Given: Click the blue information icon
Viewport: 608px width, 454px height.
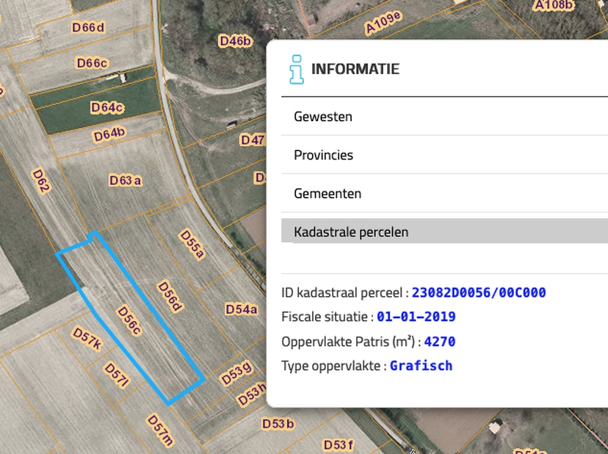Looking at the screenshot, I should coord(296,70).
